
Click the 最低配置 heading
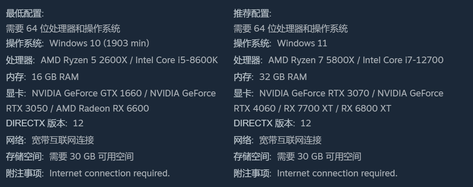click(x=25, y=14)
